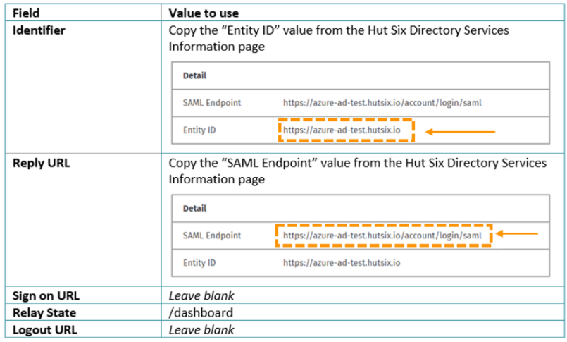This screenshot has width=567, height=342.
Task: Click "SAML Endpoint" label in the Reply URL row panel
Action: click(212, 236)
